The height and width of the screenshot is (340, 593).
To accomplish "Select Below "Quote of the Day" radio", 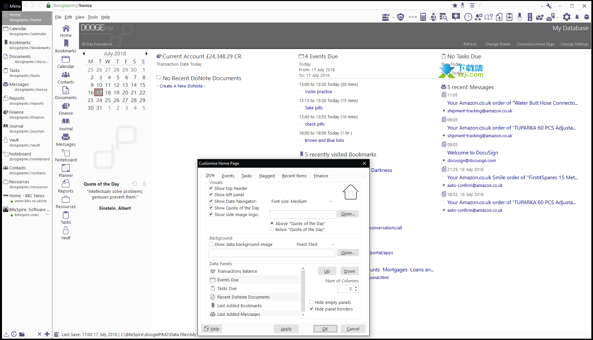I will (x=272, y=229).
